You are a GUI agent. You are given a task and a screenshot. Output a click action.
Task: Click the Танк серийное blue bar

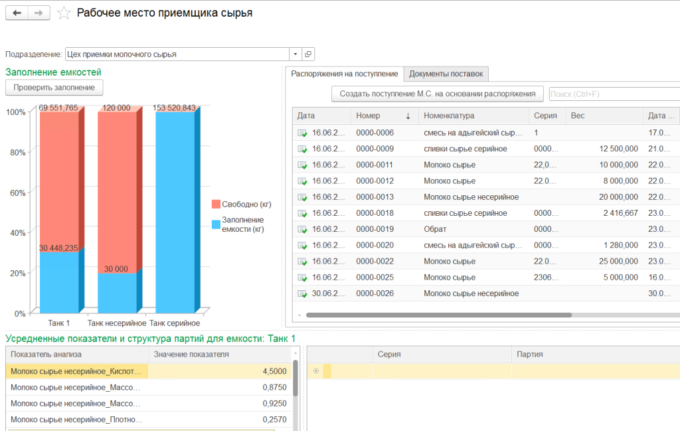(x=175, y=212)
